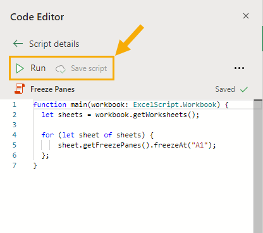Click the Save script cloud icon
The image size is (263, 233).
[61, 69]
